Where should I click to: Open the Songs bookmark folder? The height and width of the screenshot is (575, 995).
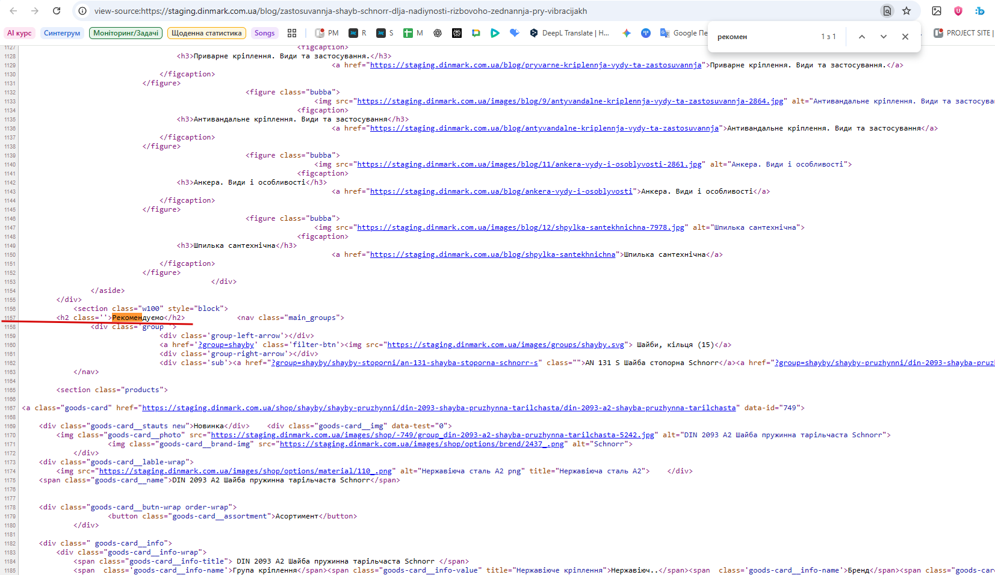(264, 33)
